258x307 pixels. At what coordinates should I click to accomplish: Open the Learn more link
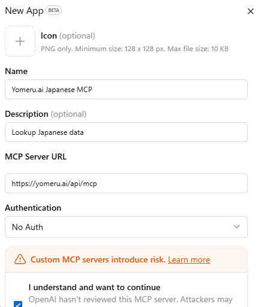point(189,259)
